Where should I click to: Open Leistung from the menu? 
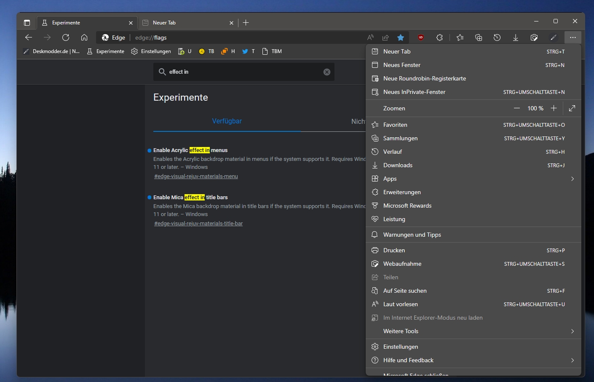pyautogui.click(x=474, y=219)
